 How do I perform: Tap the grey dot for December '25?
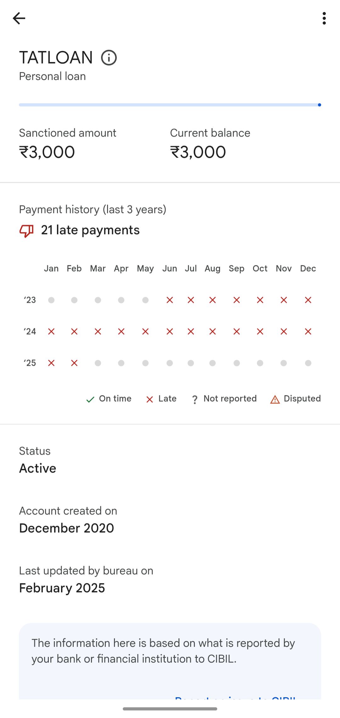(x=308, y=363)
